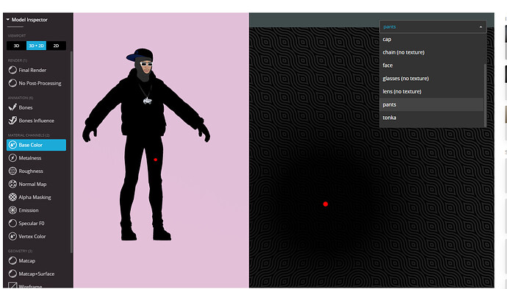
Task: Click the dropdown caret arrow
Action: 481,27
